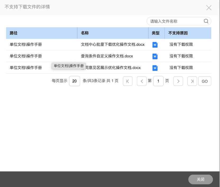Click the search magnifier icon
Viewport: 220px width, 187px height.
point(206,21)
